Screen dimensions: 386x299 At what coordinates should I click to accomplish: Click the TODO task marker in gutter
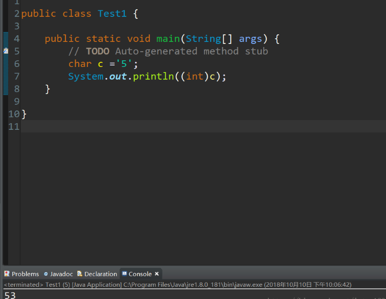6,51
